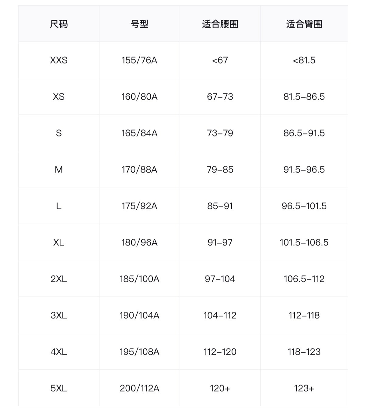Click the 175/92A cell

pyautogui.click(x=139, y=206)
